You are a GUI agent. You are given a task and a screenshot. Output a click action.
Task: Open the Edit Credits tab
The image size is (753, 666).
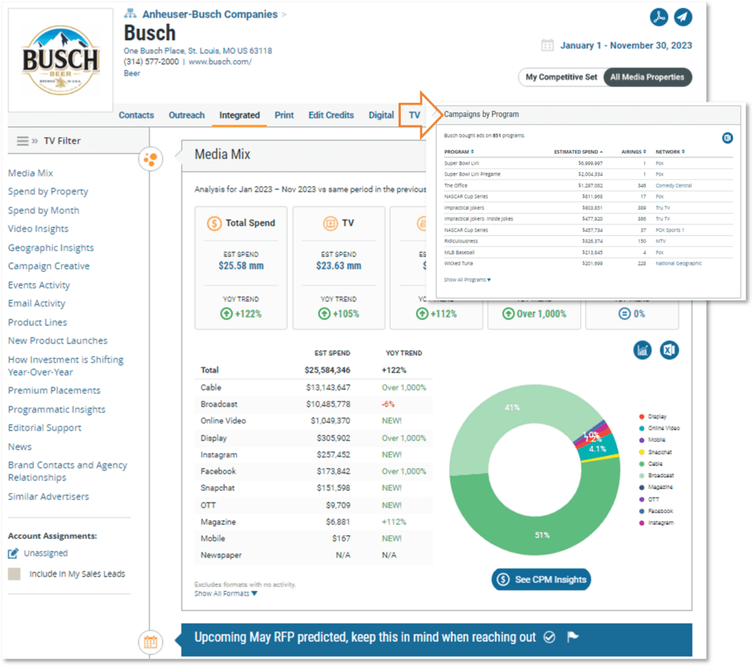[x=332, y=115]
